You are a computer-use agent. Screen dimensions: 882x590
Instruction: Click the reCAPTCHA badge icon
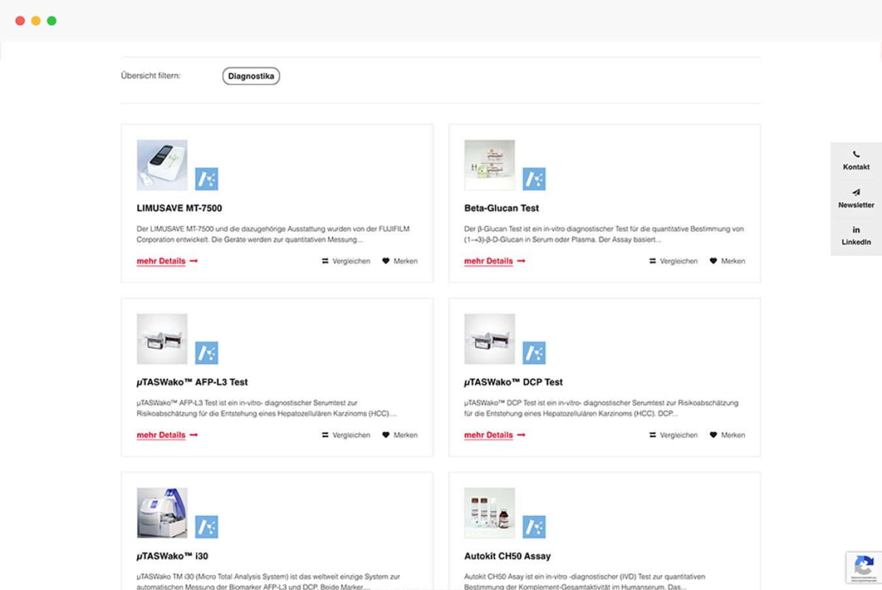[x=864, y=566]
